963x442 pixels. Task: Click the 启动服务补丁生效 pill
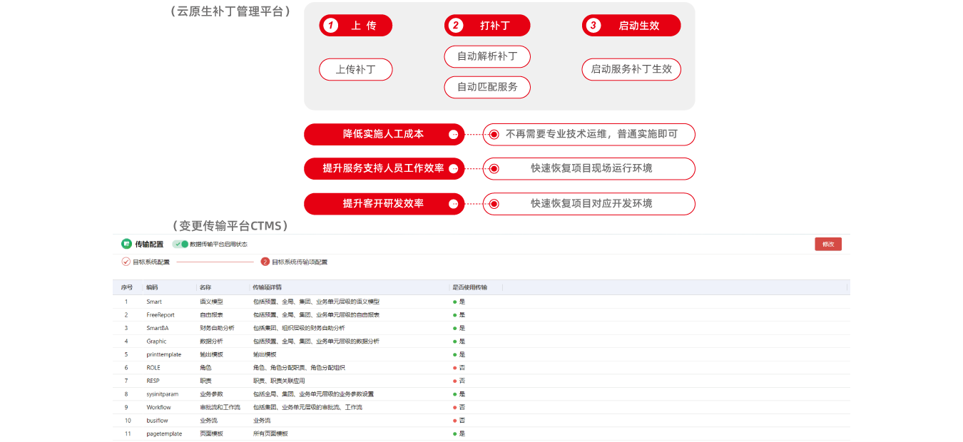631,70
